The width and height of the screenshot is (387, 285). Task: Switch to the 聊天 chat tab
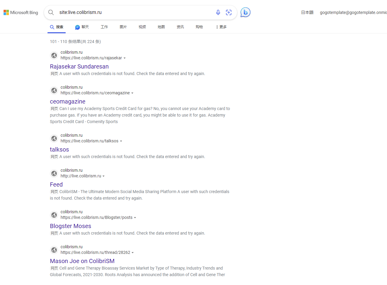click(82, 27)
